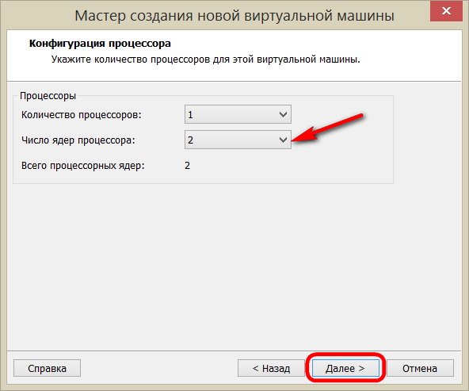Viewport: 469px width, 391px height.
Task: Open the Число ядер процессора combo box
Action: pos(238,140)
